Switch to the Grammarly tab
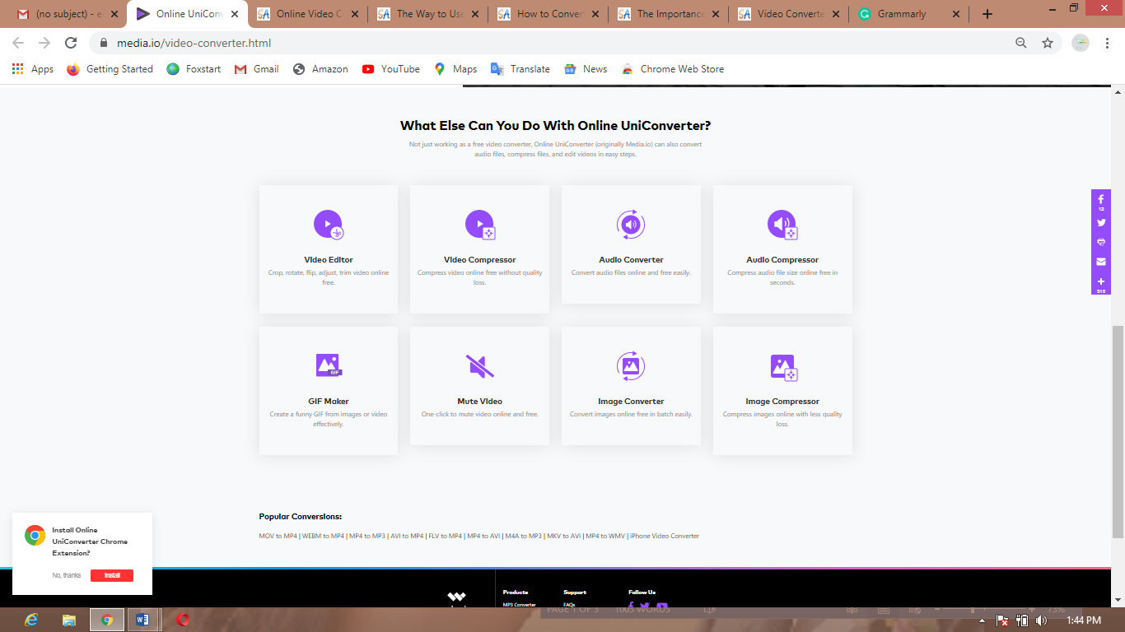 tap(908, 14)
